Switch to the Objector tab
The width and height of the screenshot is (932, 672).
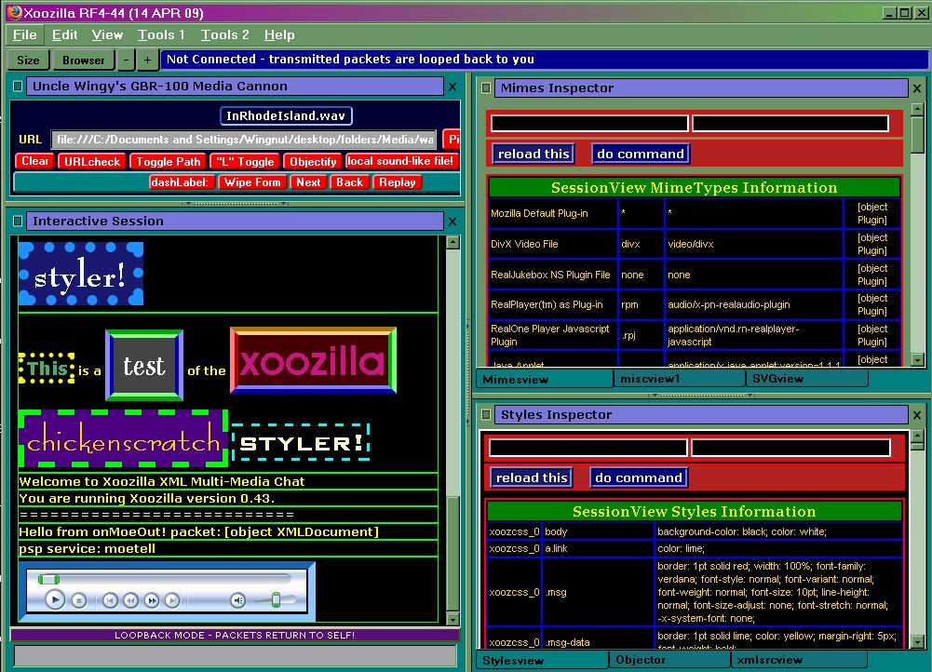click(x=669, y=660)
